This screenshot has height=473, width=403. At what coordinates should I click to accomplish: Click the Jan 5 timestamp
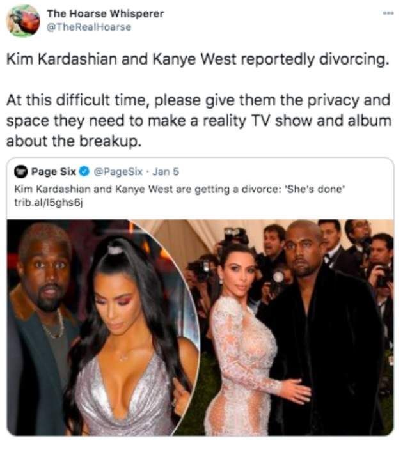click(x=166, y=172)
